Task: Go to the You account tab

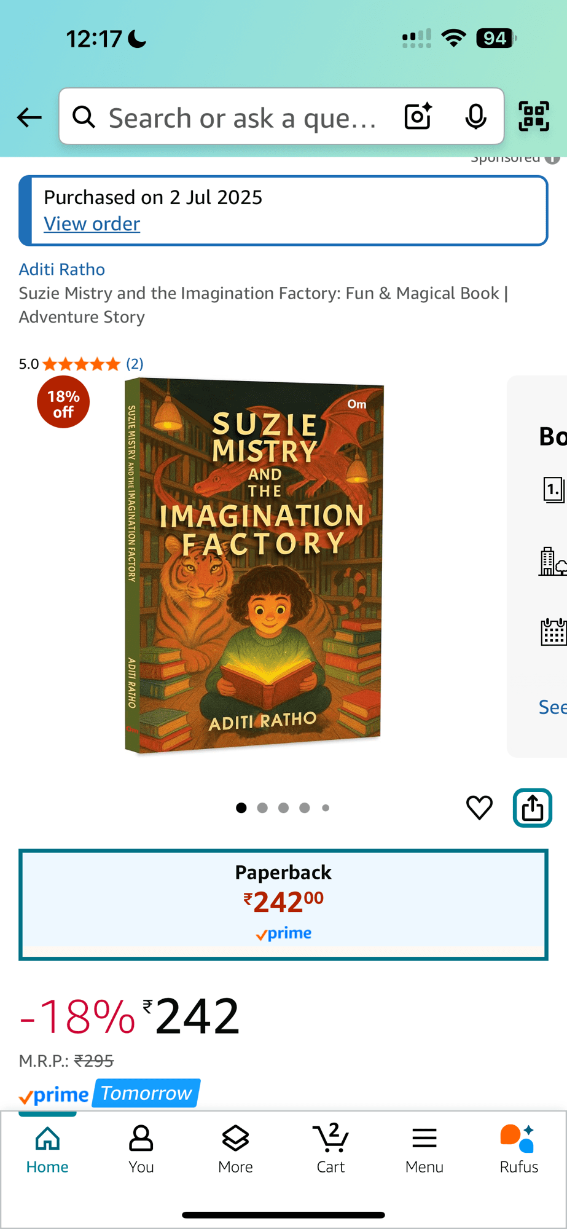Action: click(141, 1149)
